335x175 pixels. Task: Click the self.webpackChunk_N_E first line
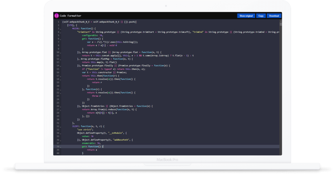pyautogui.click(x=99, y=22)
